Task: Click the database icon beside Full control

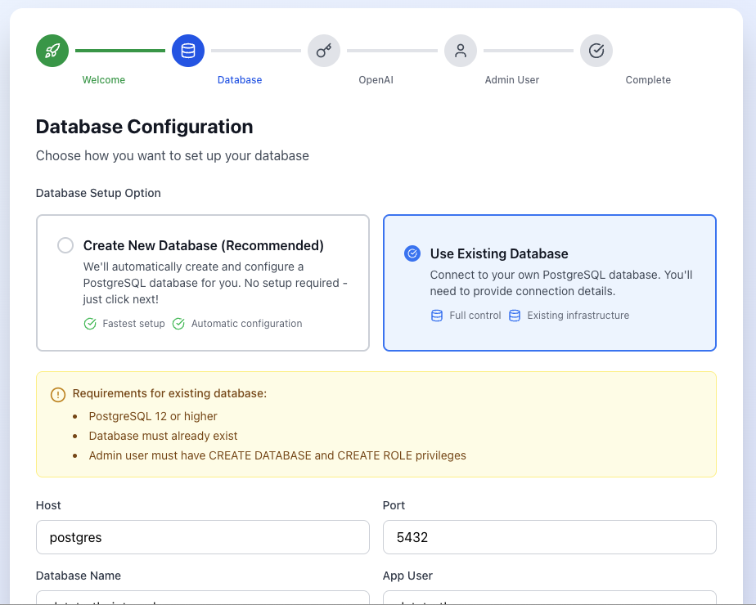Action: coord(437,316)
